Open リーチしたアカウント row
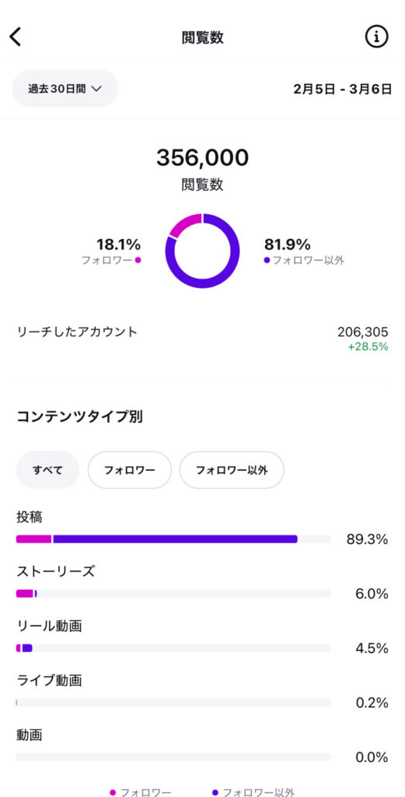This screenshot has width=405, height=797. point(202,339)
